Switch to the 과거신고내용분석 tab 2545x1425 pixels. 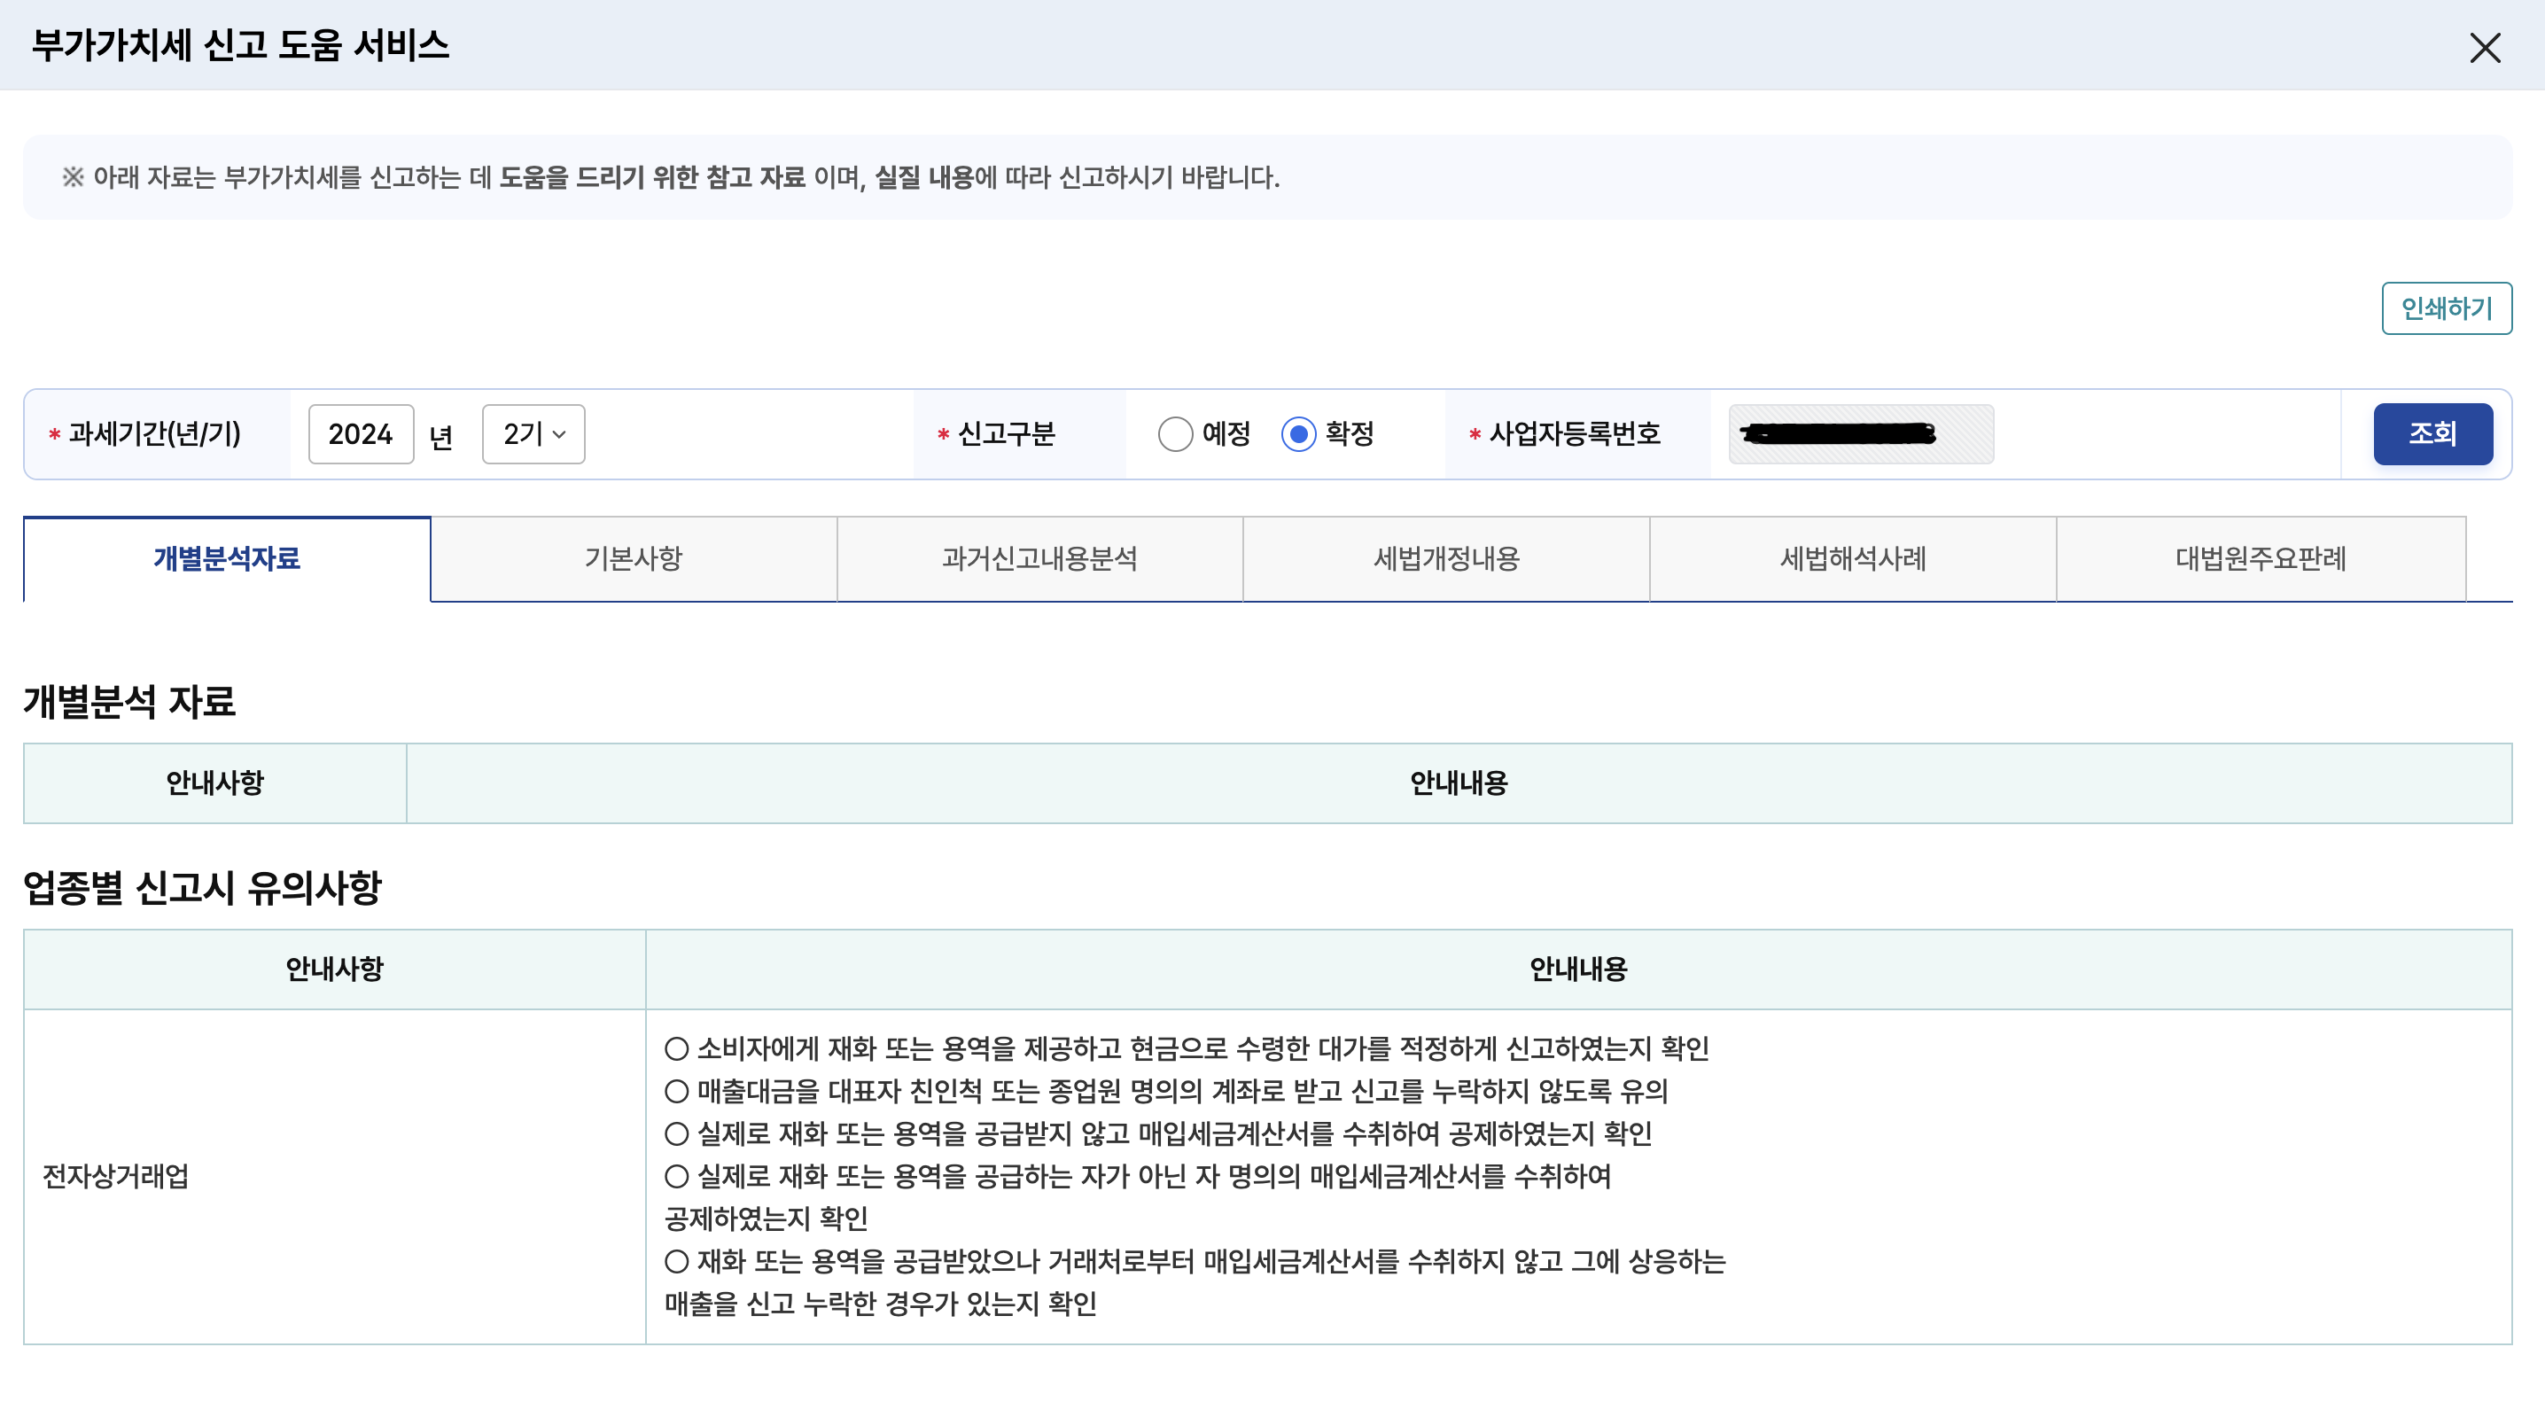pyautogui.click(x=1039, y=559)
